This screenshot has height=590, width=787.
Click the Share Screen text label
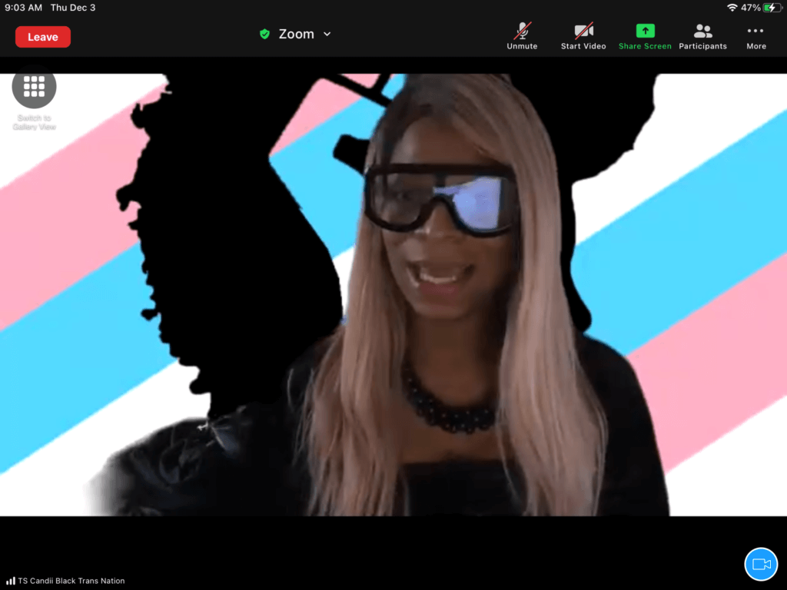(645, 46)
